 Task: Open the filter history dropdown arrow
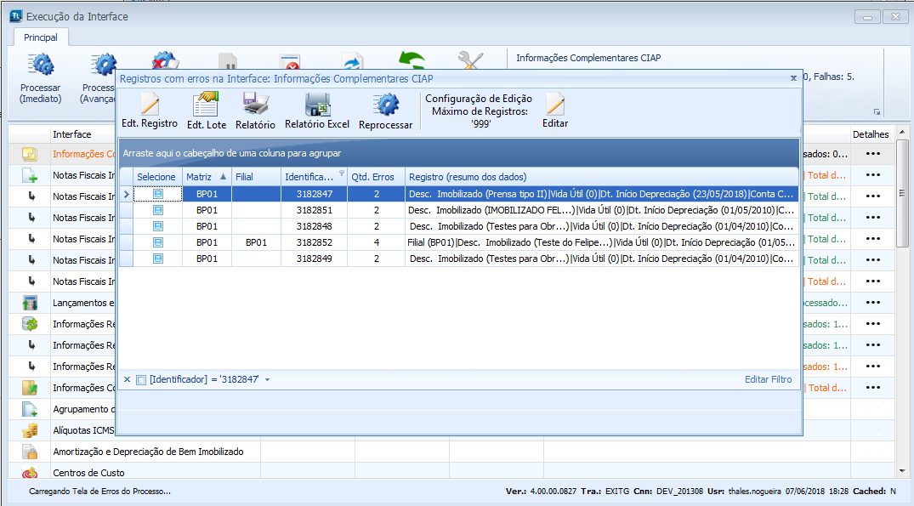click(267, 380)
